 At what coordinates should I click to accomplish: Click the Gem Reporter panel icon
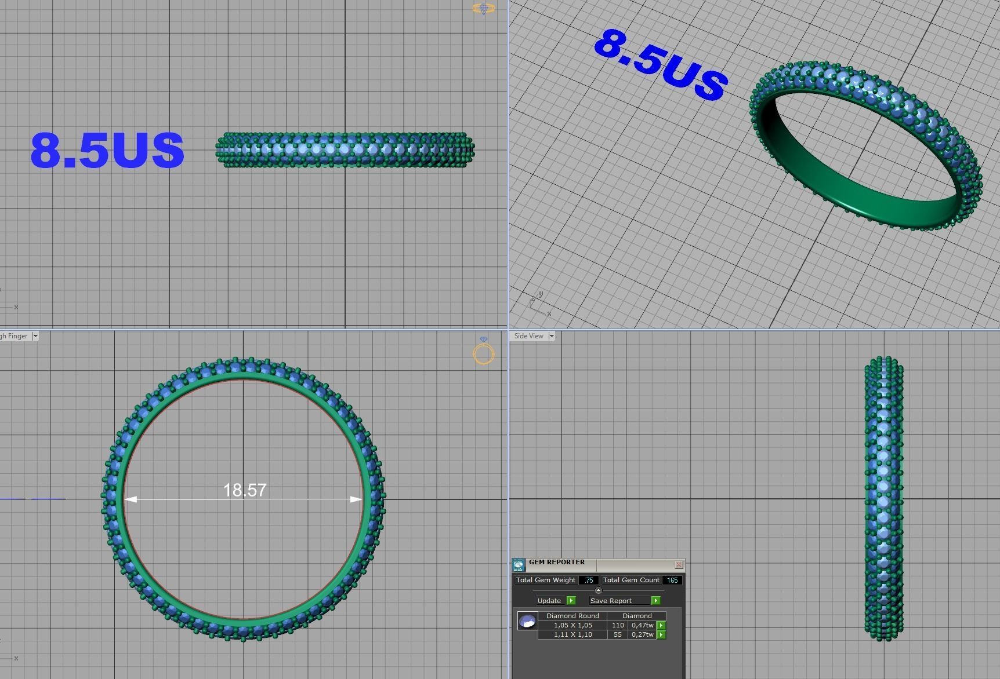click(519, 565)
